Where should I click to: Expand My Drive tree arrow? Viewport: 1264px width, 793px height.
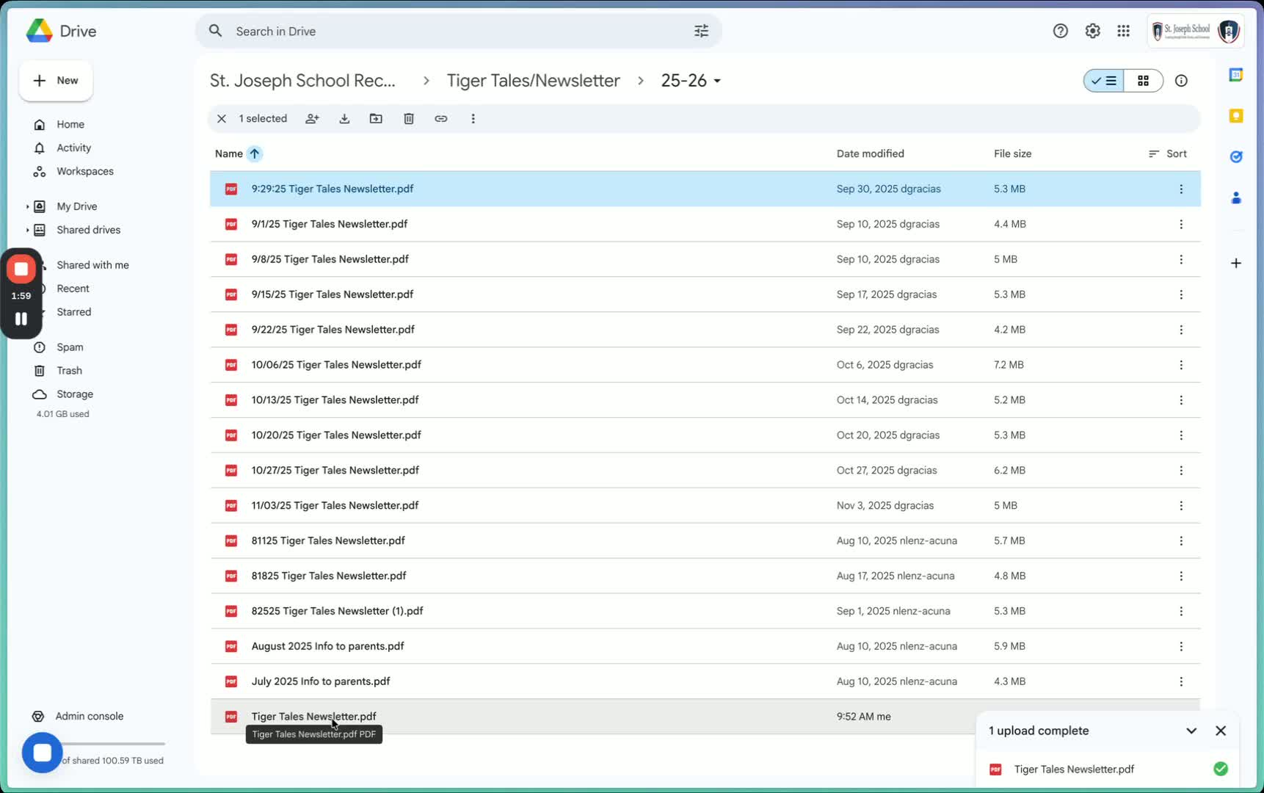tap(27, 206)
